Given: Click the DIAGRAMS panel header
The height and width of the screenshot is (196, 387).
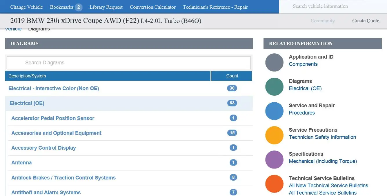Looking at the screenshot, I should click(129, 43).
